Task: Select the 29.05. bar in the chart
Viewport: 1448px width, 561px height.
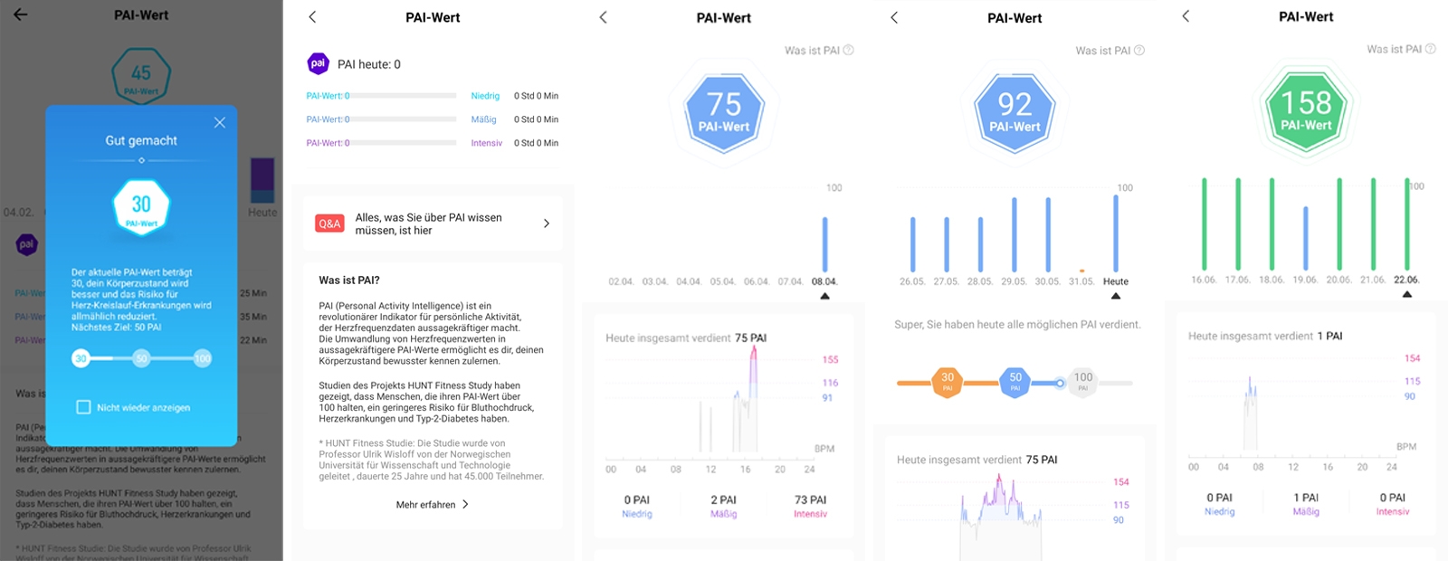Action: pyautogui.click(x=1015, y=234)
